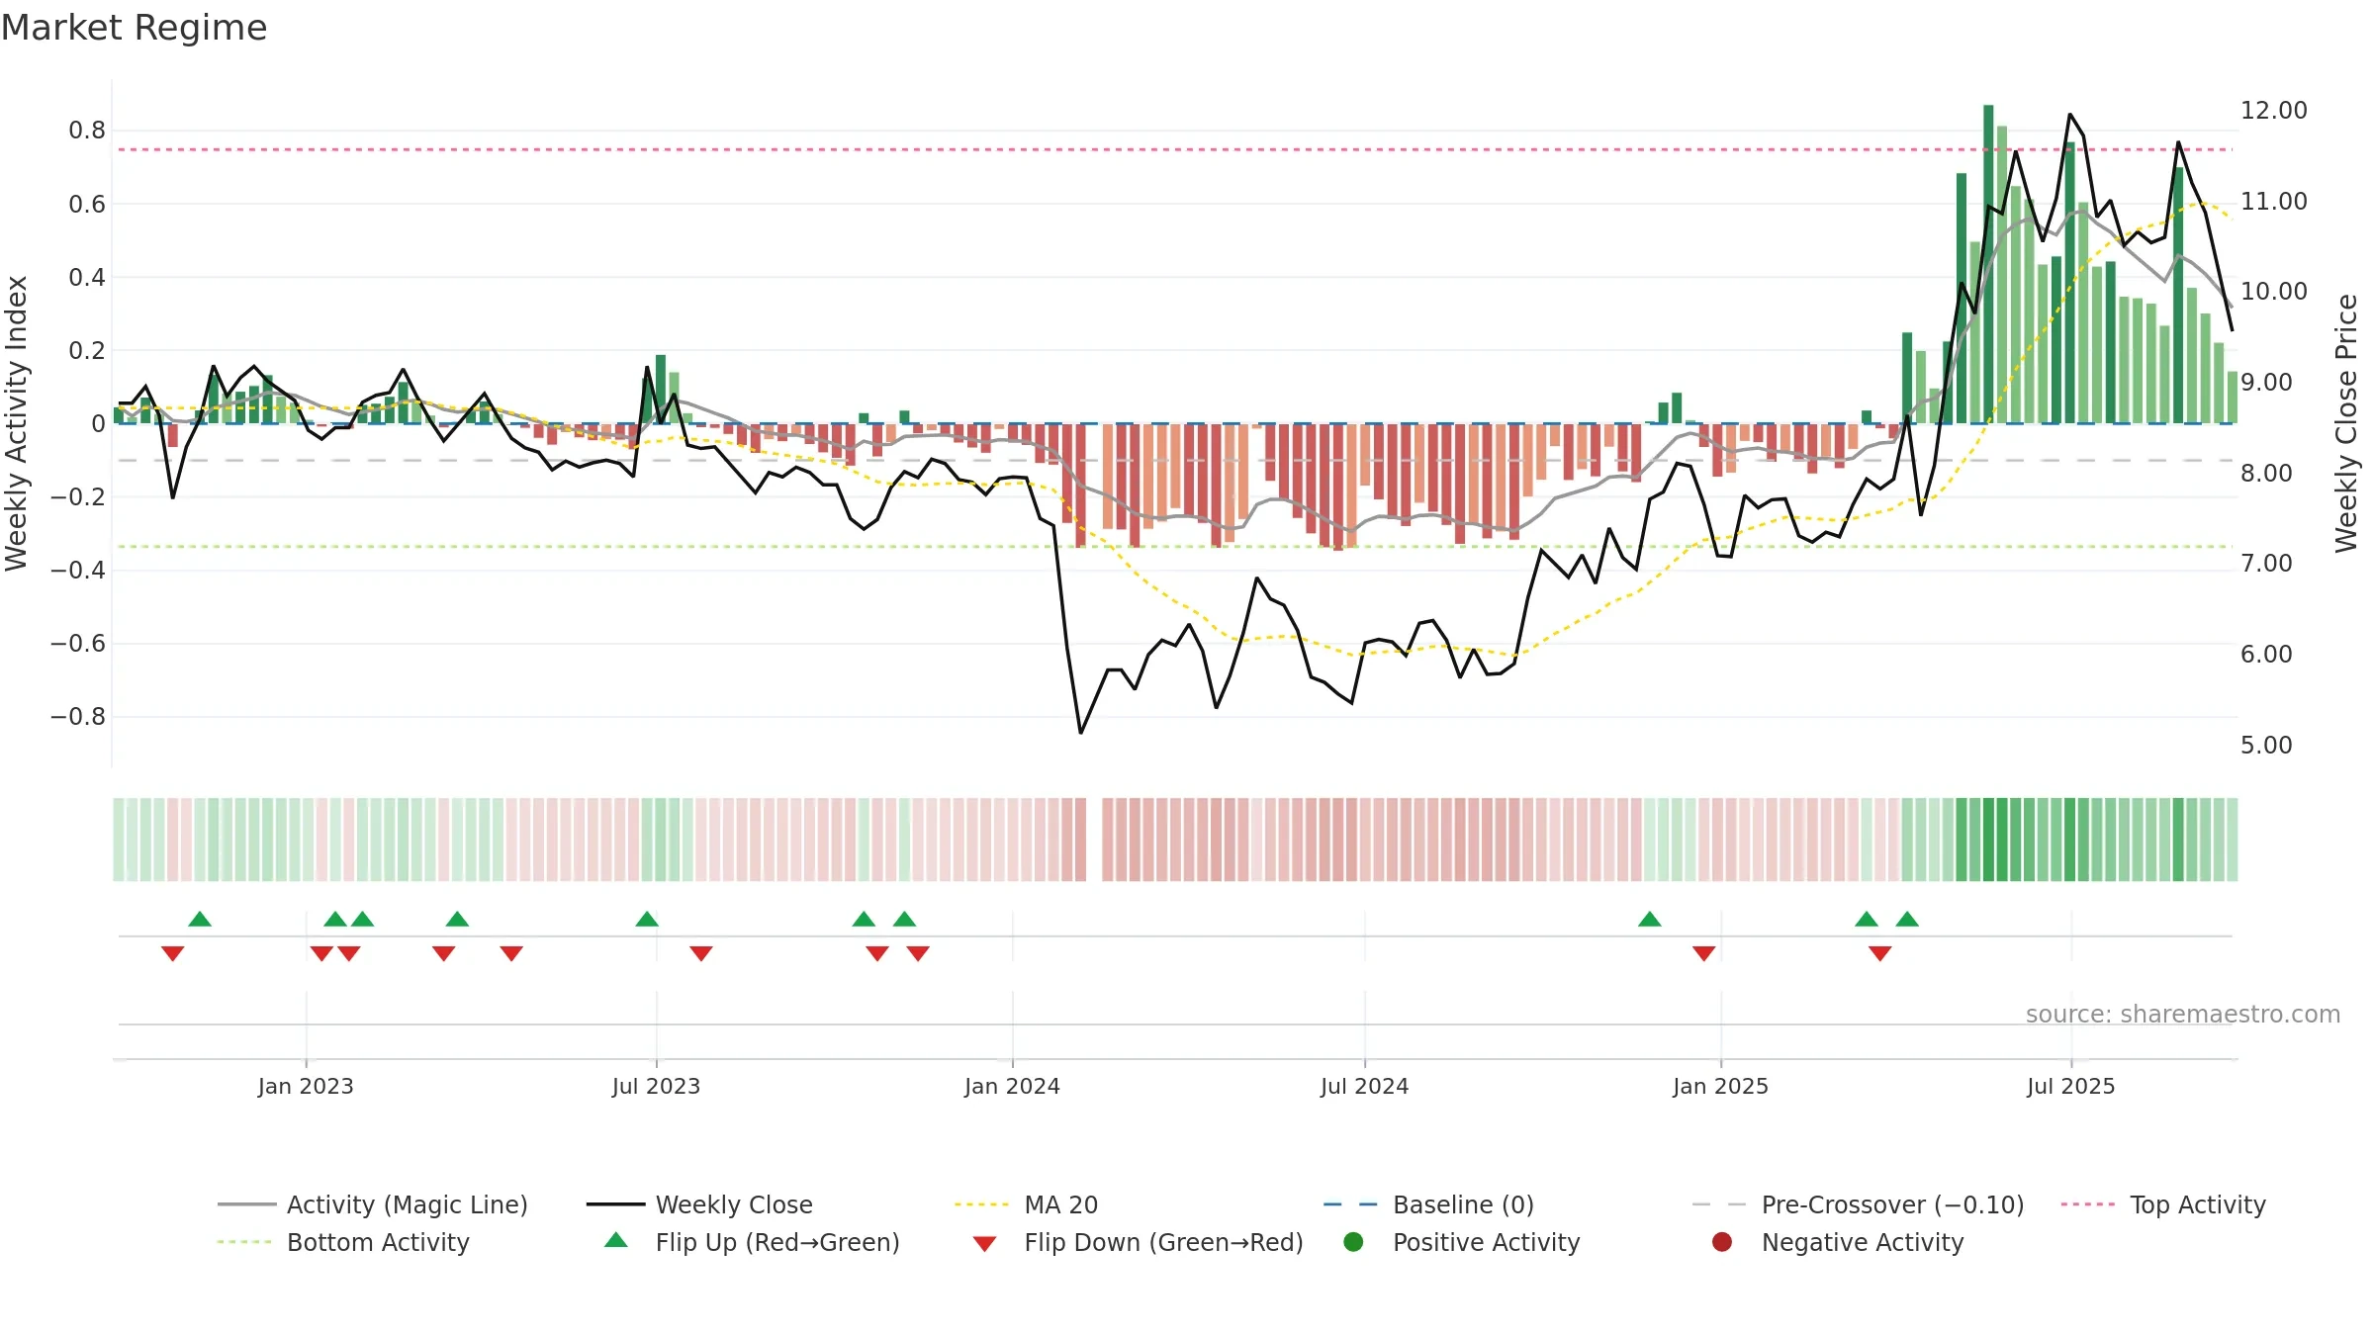
Task: Select last red flip-down marker in 2025
Action: pyautogui.click(x=1880, y=953)
